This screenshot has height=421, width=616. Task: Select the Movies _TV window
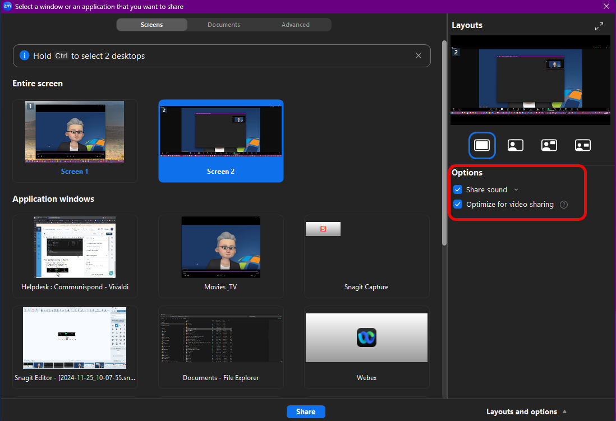click(x=221, y=256)
